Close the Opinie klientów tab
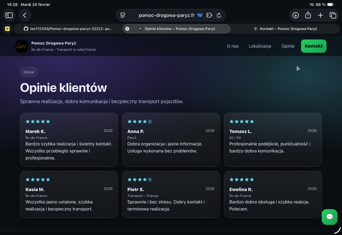 (x=127, y=29)
